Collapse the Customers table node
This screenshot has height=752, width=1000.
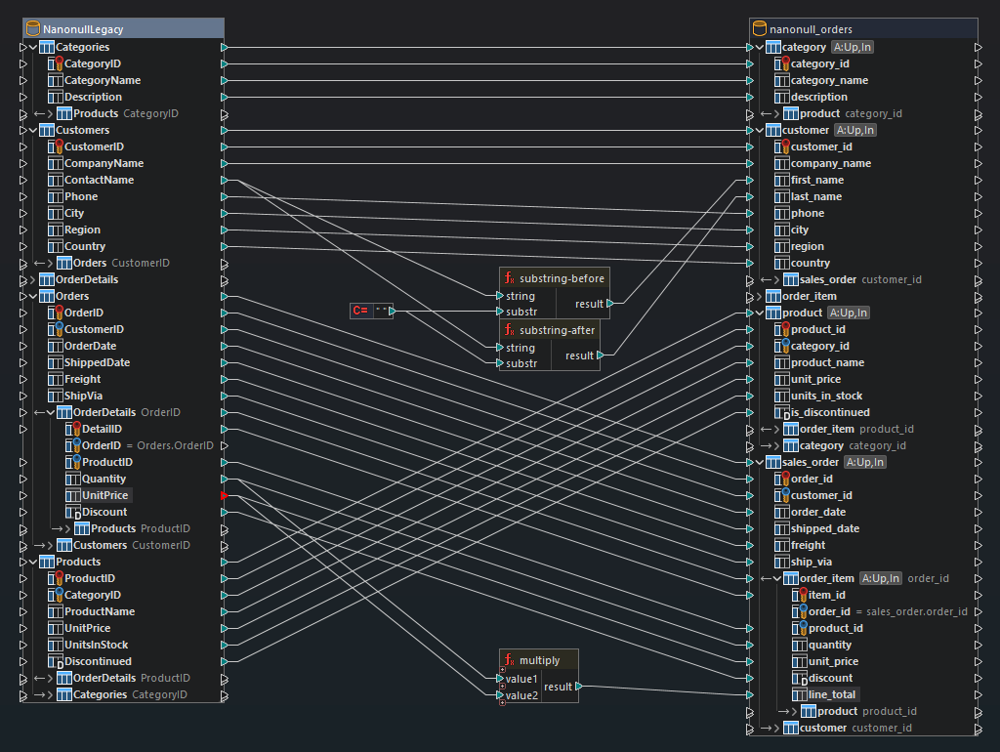[x=33, y=130]
